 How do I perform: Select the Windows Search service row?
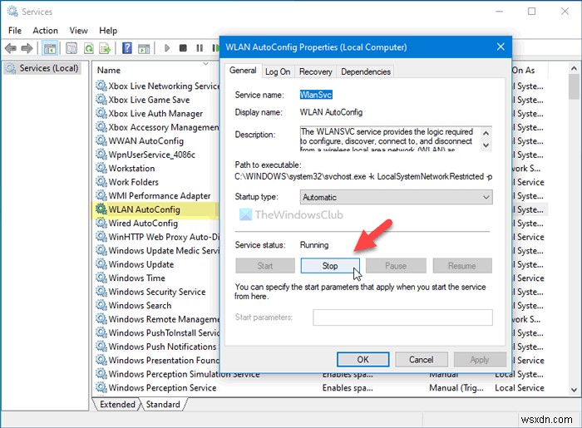point(156,305)
